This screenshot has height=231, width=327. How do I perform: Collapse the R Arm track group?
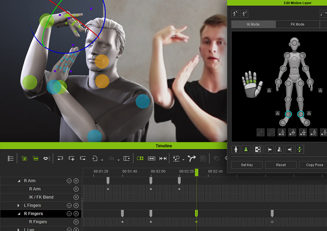click(19, 181)
